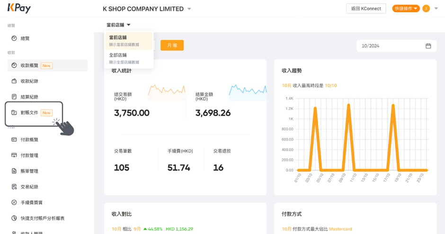Select 全部店鋪 option in dropdown list
445x234 pixels.
pos(129,58)
